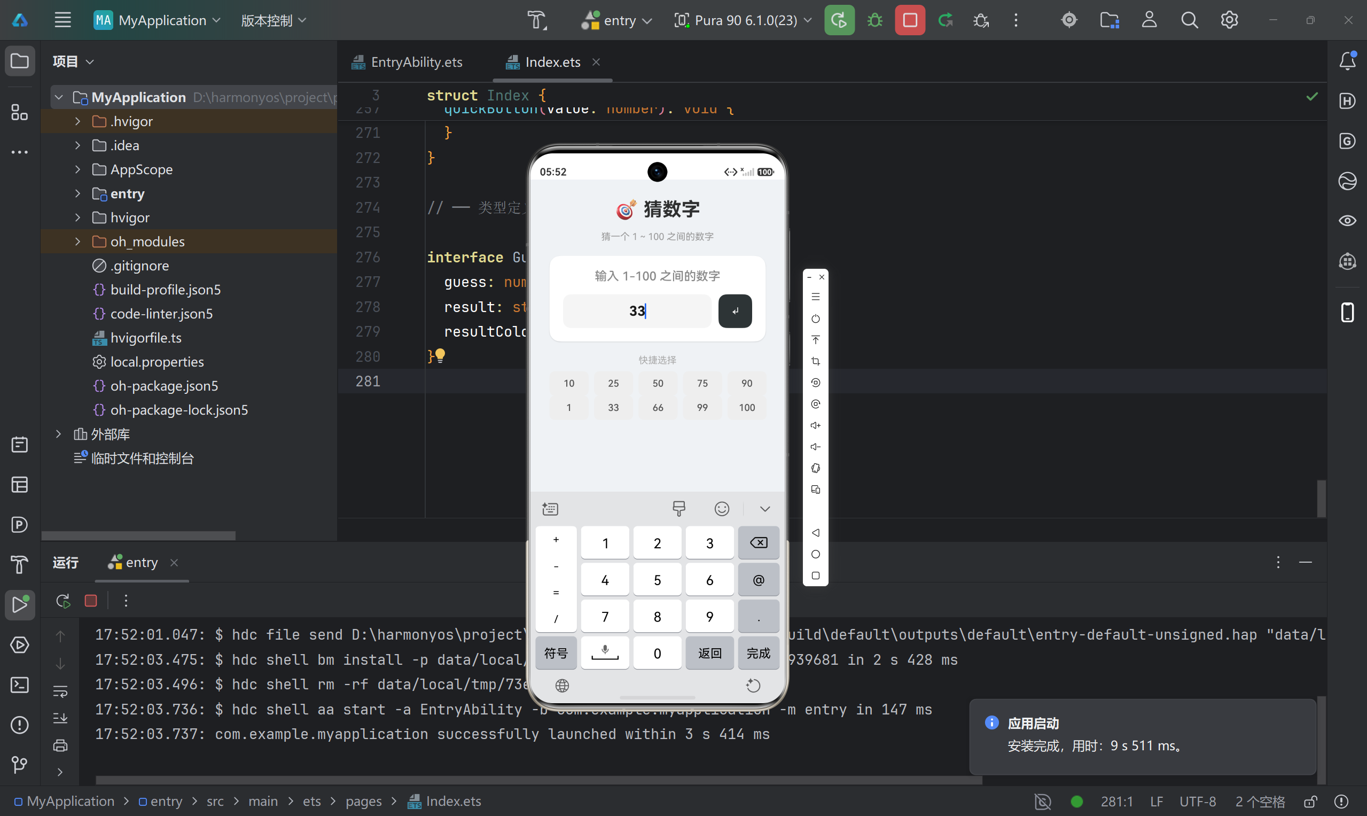Stop the running app with red square
This screenshot has width=1367, height=816.
(910, 20)
